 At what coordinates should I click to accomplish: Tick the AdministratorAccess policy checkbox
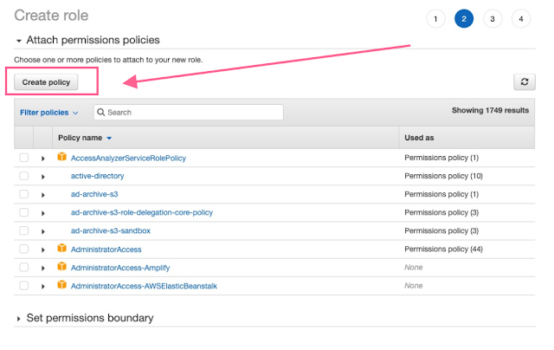coord(24,249)
